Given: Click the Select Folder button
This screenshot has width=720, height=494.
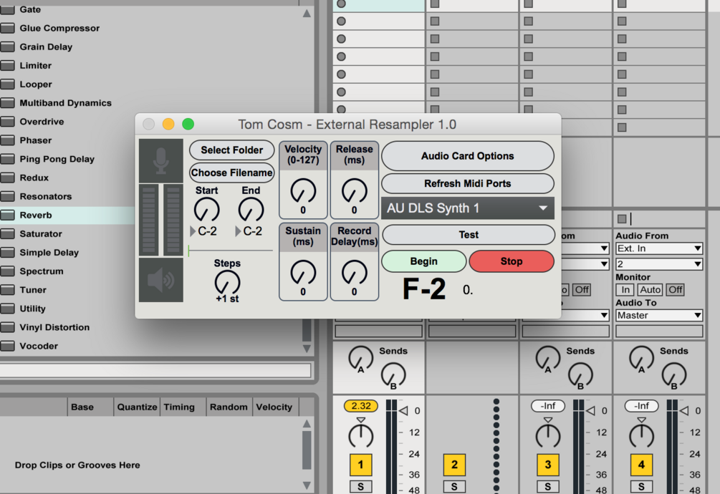Looking at the screenshot, I should coord(232,150).
